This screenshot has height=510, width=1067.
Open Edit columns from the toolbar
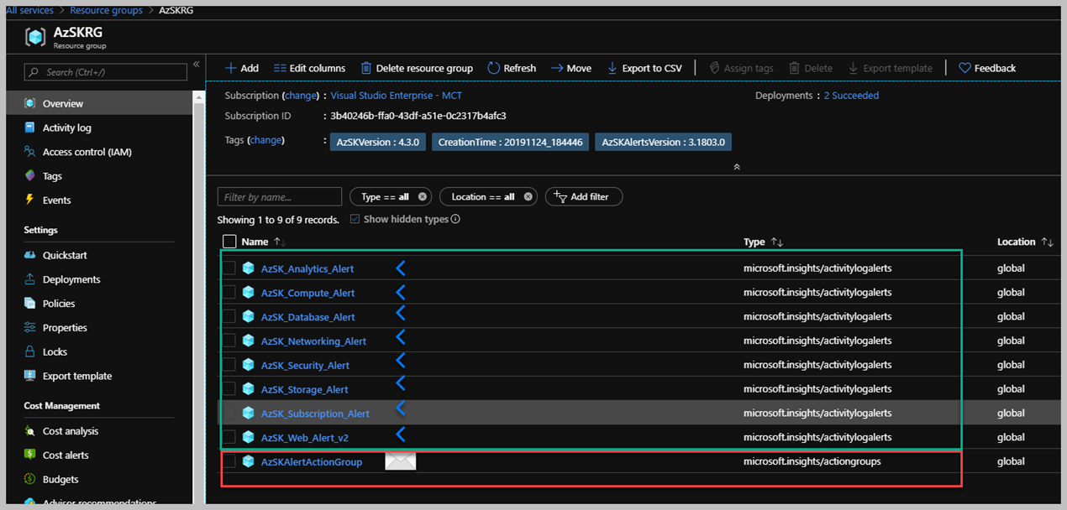click(x=309, y=68)
